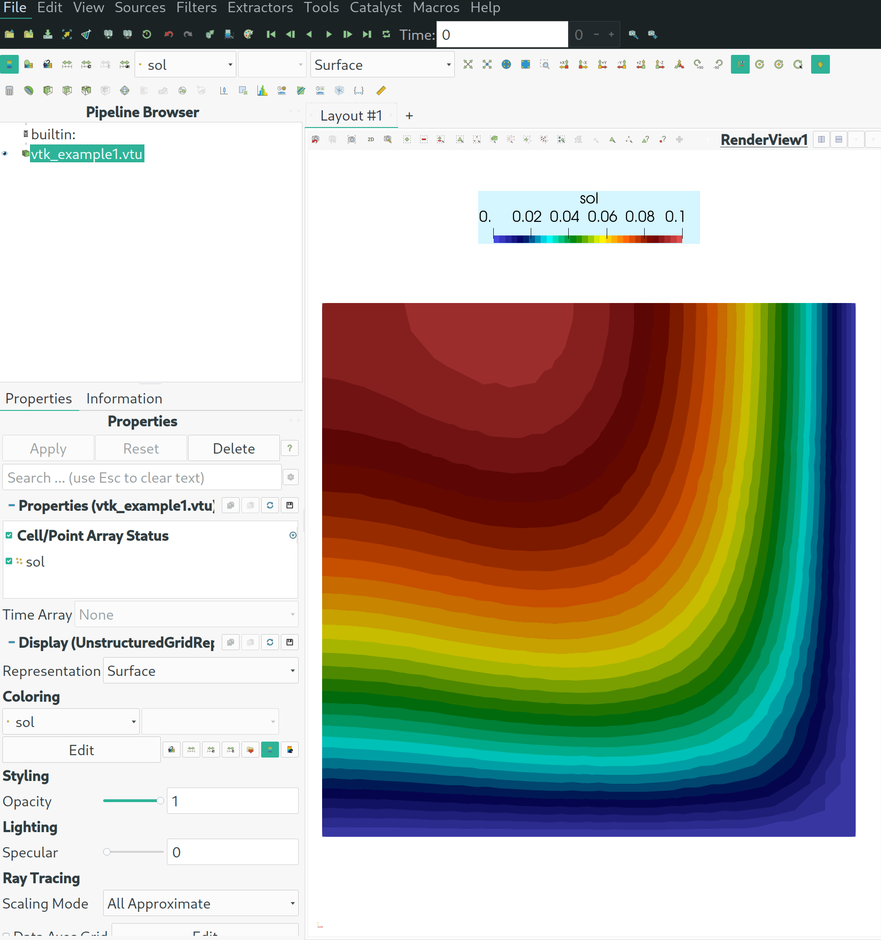Switch to the Information tab
The width and height of the screenshot is (881, 940).
[x=124, y=399]
